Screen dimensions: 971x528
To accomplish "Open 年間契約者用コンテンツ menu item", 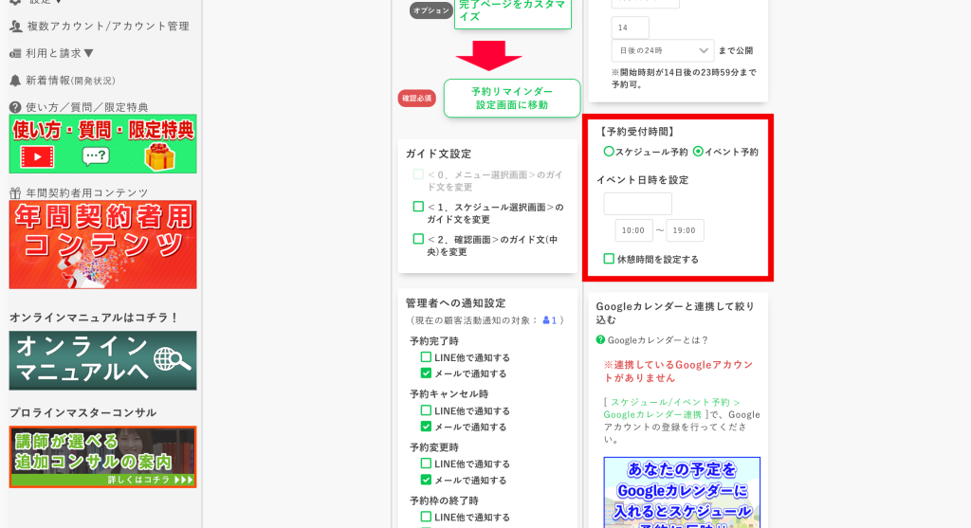I will pyautogui.click(x=86, y=193).
